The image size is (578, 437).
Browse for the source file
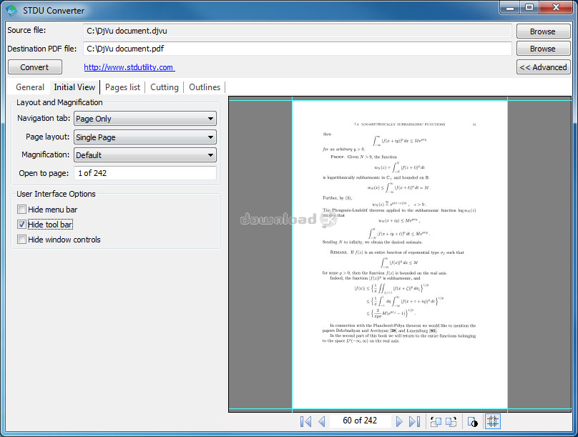(543, 31)
